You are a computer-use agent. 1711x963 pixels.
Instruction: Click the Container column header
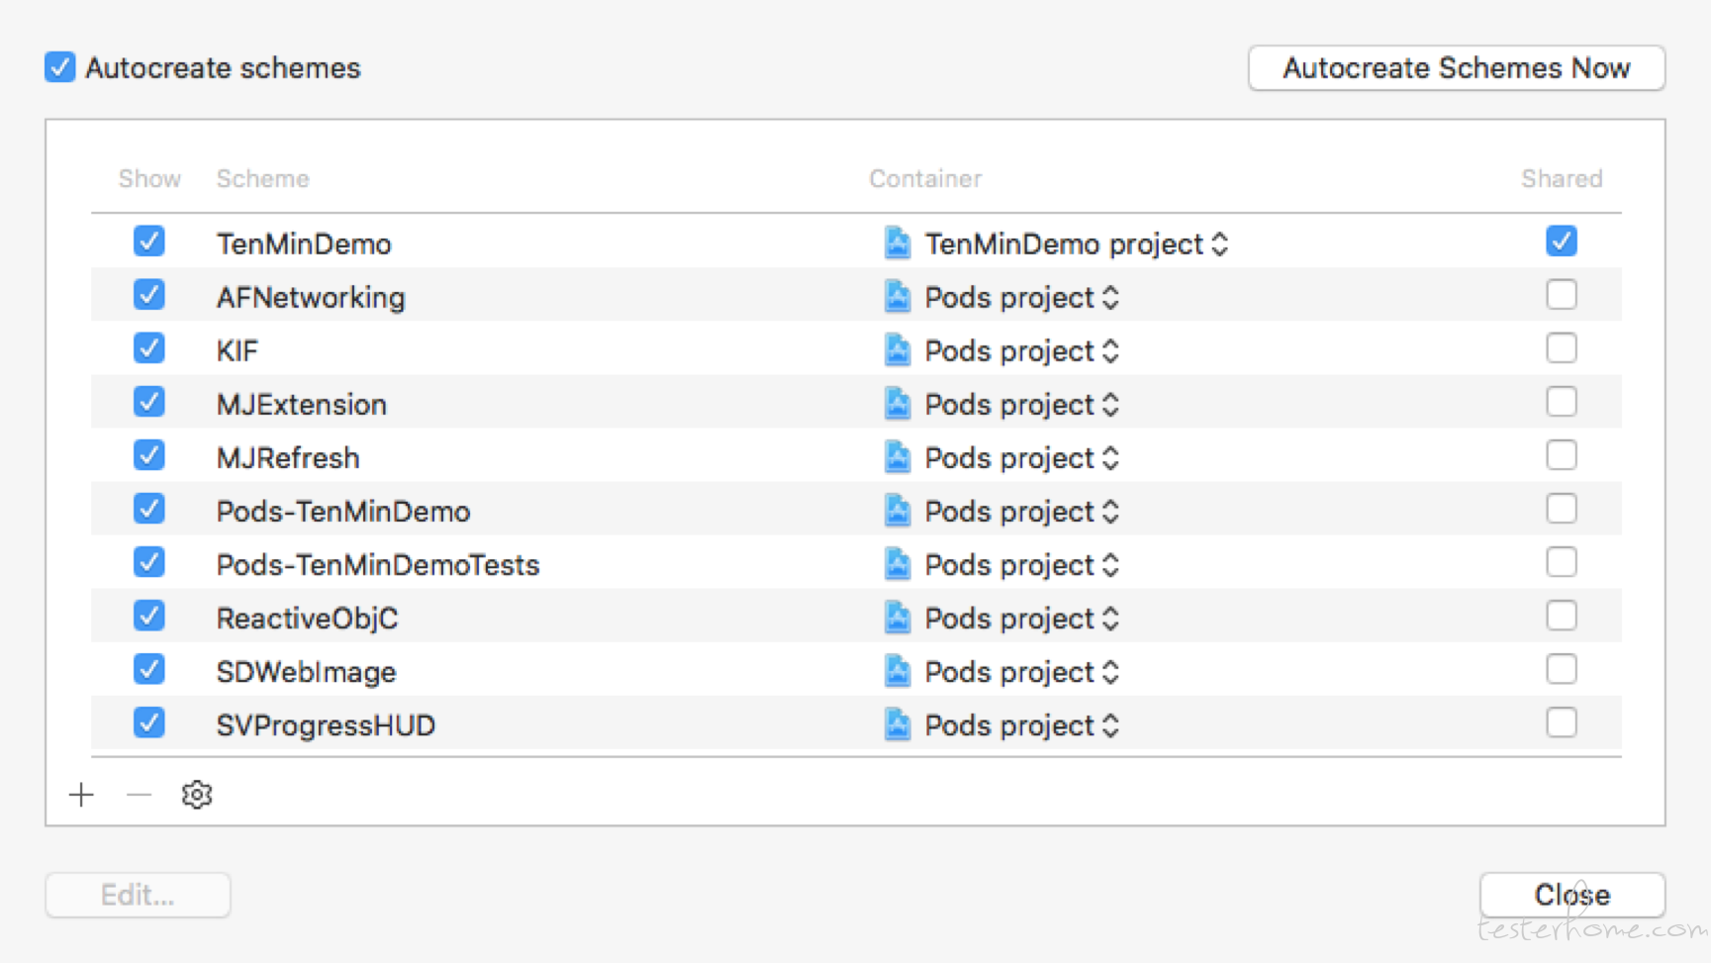(x=925, y=178)
